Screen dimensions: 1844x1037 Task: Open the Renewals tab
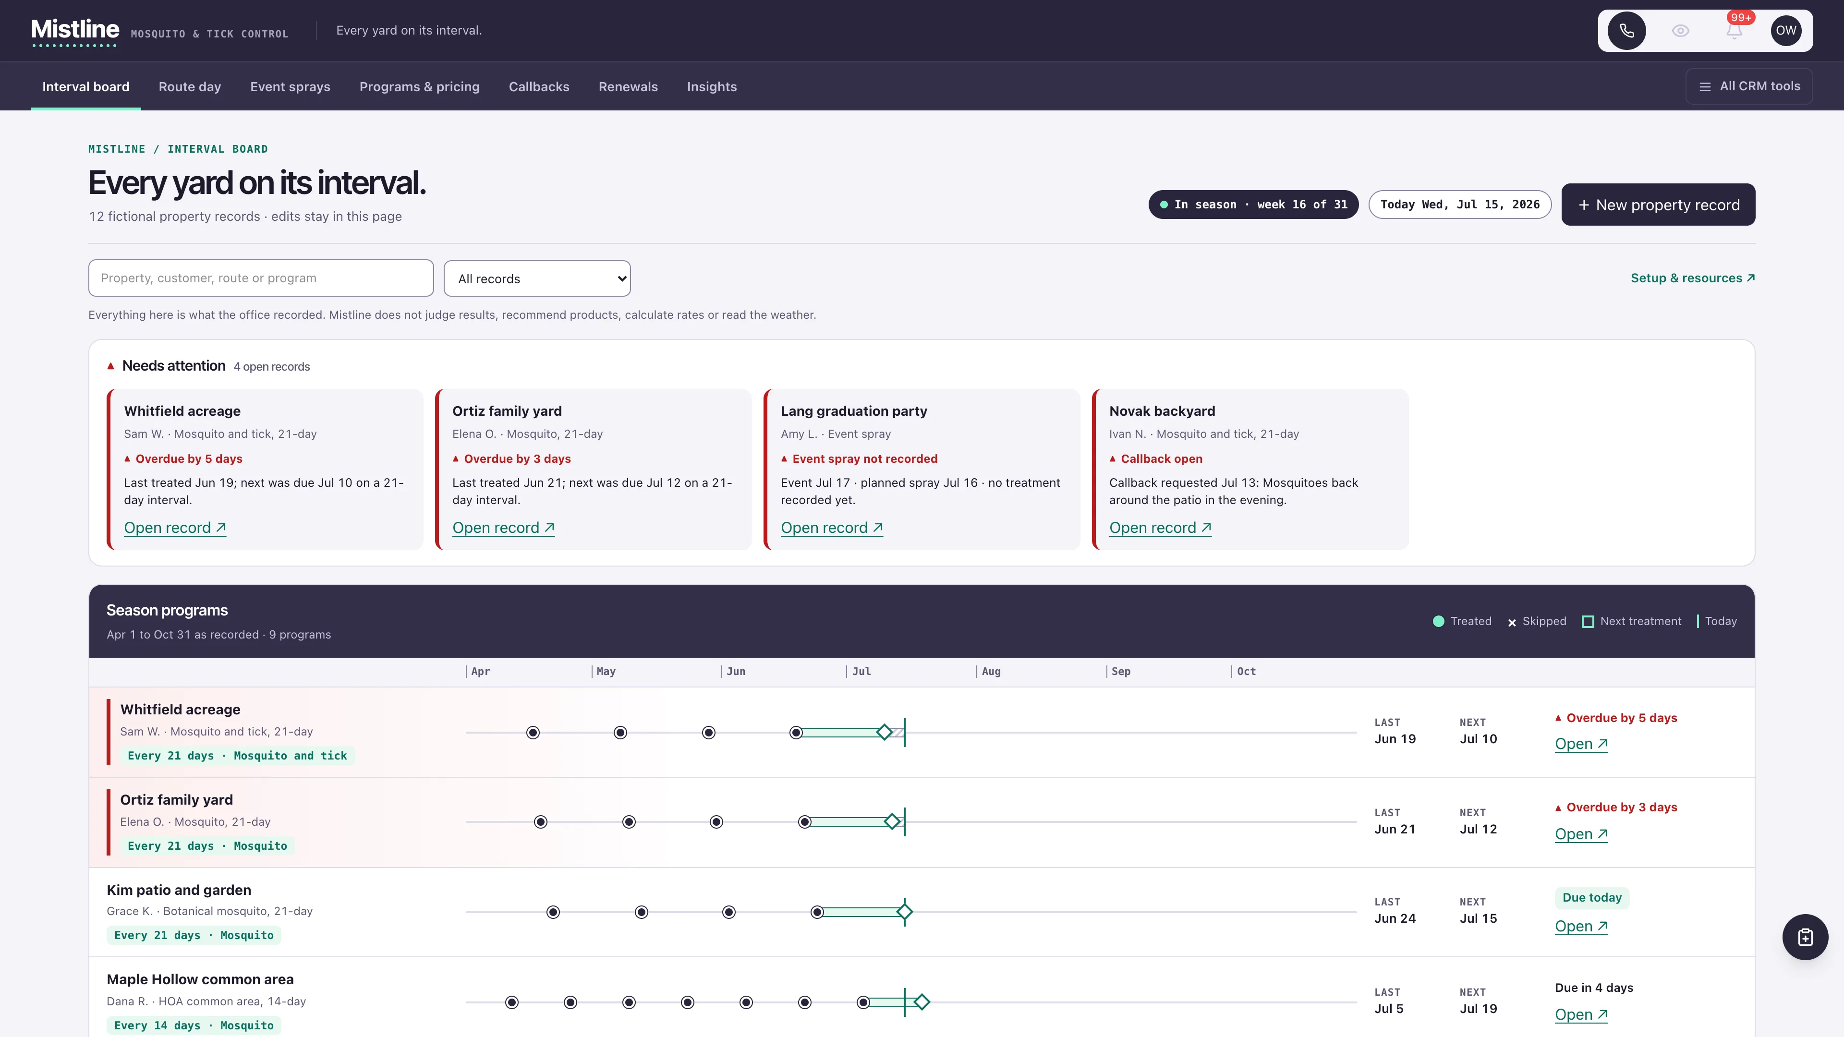tap(628, 86)
